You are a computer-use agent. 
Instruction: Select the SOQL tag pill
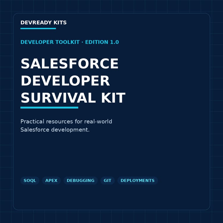[30, 180]
